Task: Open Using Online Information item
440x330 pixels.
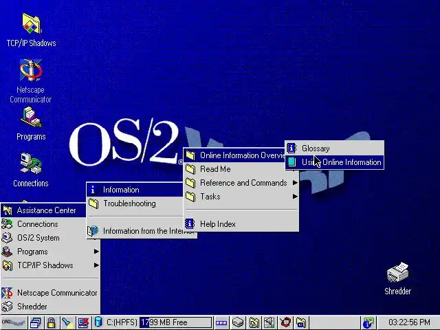Action: point(335,162)
